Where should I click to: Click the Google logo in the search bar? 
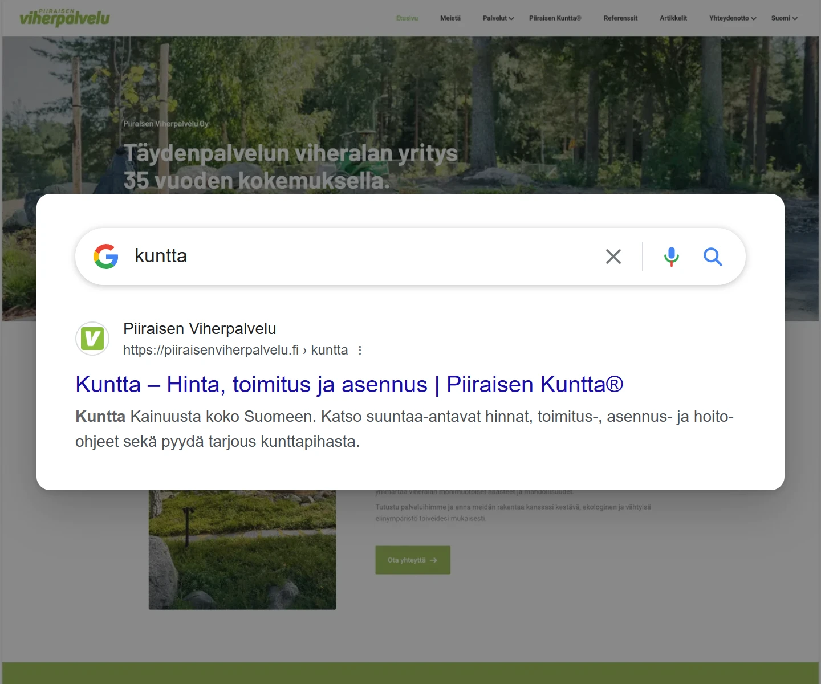[106, 256]
